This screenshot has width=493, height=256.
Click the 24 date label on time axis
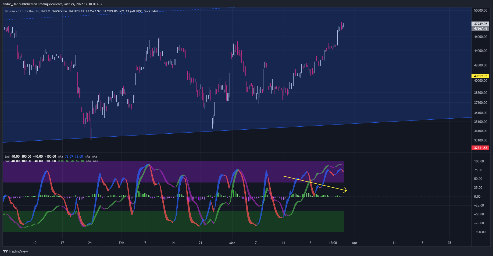pos(90,243)
